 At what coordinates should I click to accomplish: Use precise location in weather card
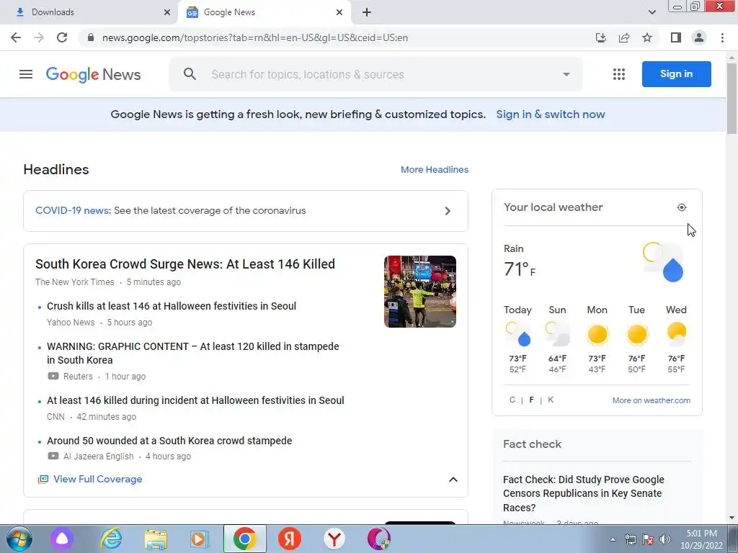tap(682, 207)
